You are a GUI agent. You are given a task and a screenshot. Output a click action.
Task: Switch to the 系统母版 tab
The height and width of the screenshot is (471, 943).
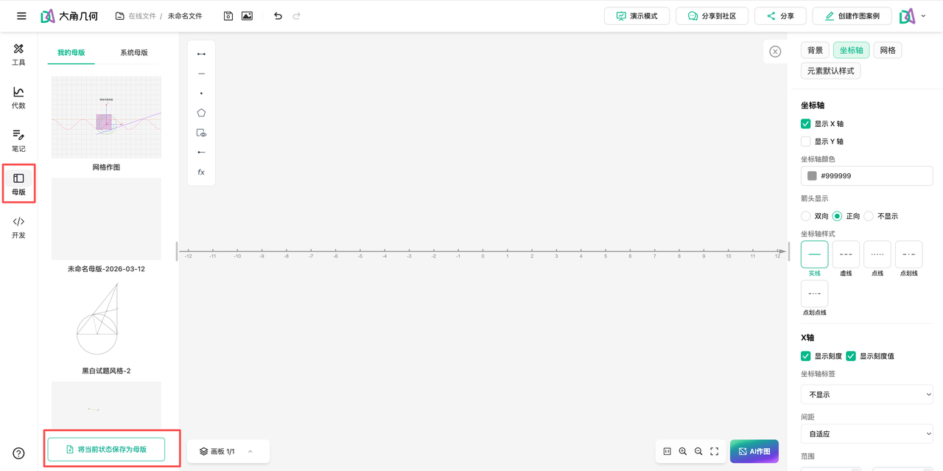(x=134, y=52)
